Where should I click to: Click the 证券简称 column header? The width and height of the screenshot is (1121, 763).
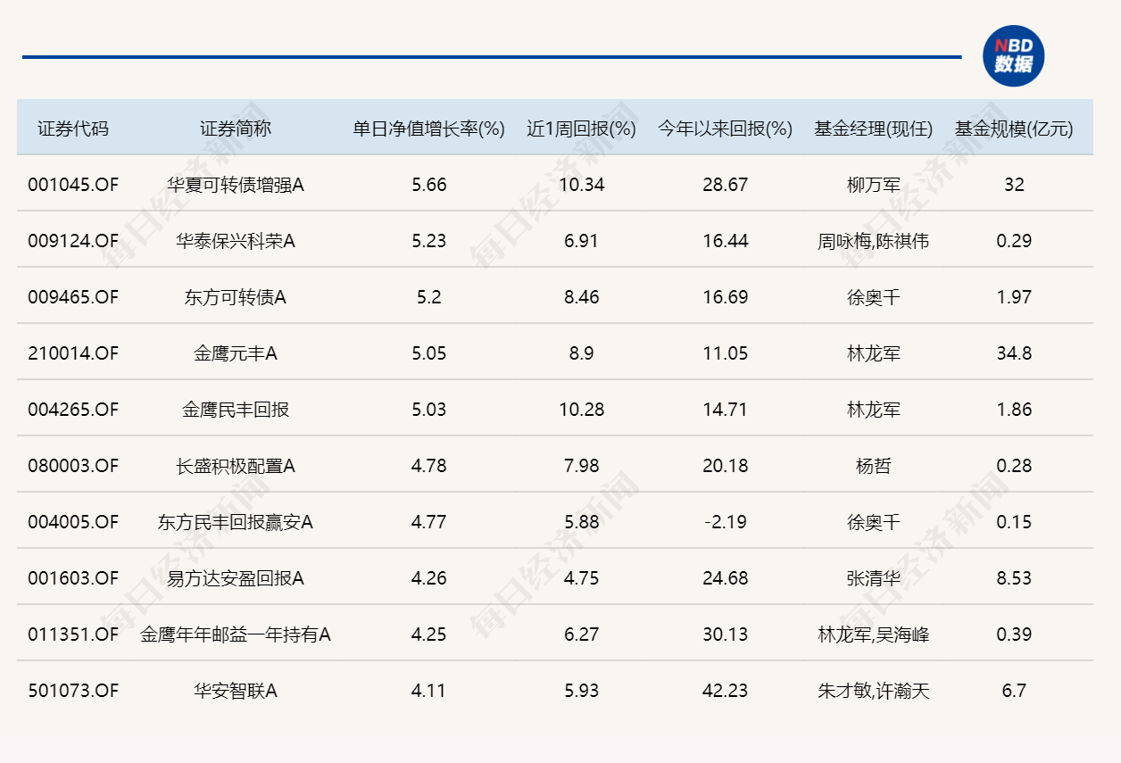(x=236, y=129)
